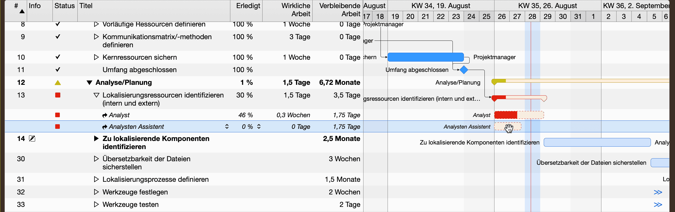
Task: Select the blue Gantt bar of Kernressourcen sichern
Action: (x=426, y=57)
